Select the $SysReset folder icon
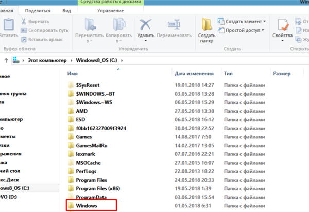This screenshot has width=309, height=212. pyautogui.click(x=71, y=85)
